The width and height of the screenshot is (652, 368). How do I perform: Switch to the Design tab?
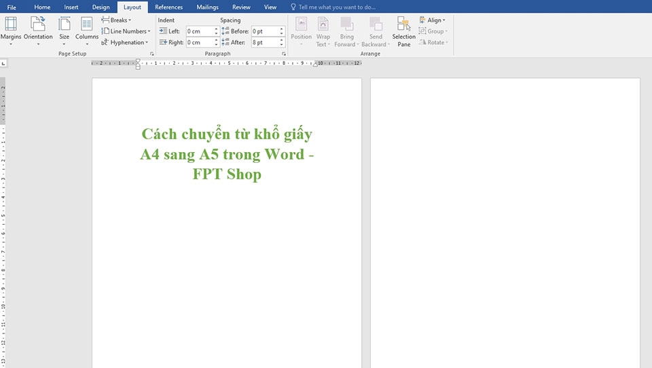101,7
